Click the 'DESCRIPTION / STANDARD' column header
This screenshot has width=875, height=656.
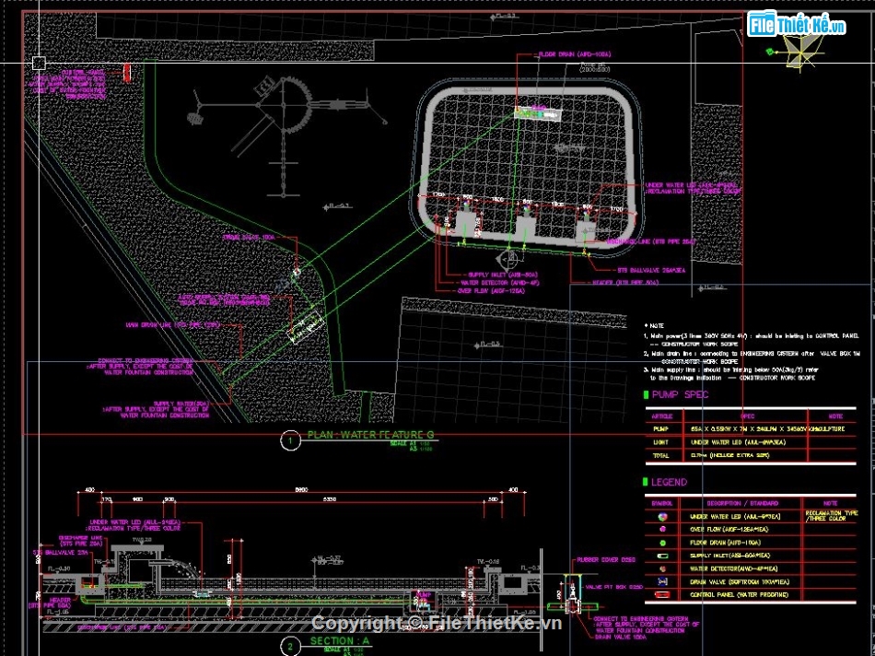coord(742,504)
